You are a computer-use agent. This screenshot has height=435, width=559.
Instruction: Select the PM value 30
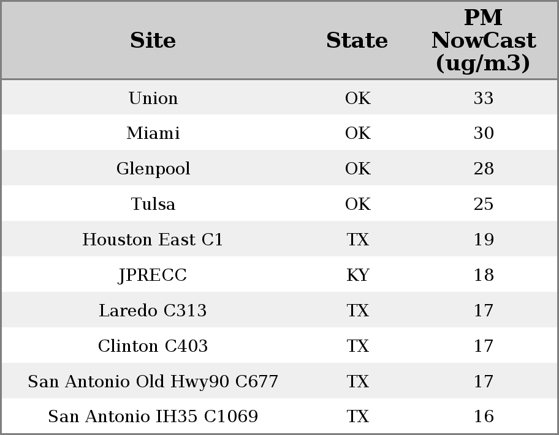point(484,133)
